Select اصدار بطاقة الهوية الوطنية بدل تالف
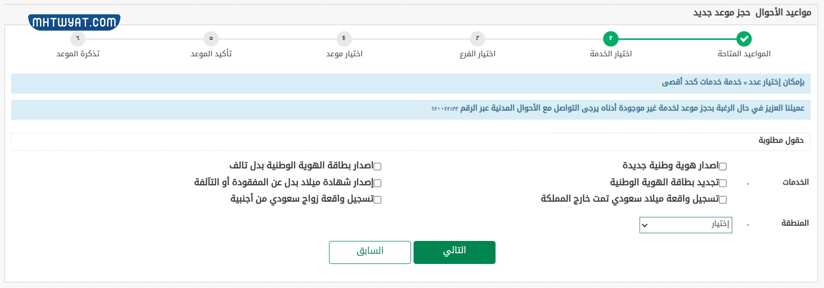 click(x=377, y=166)
